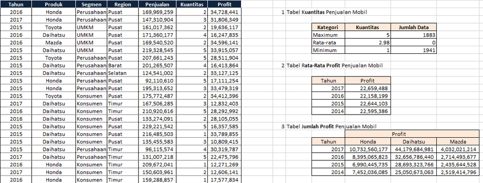
Task: Click the 1883 Jumlah Data cell
Action: [x=414, y=35]
